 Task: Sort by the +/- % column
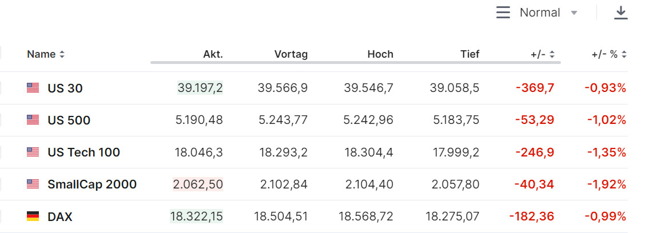click(x=624, y=55)
